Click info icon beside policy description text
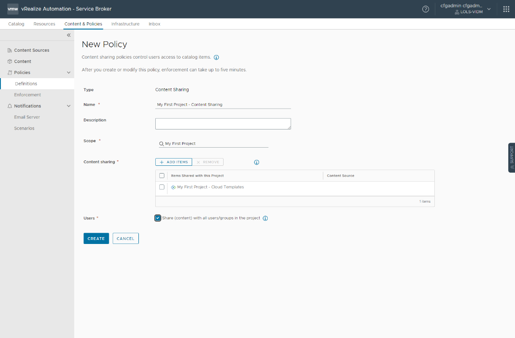This screenshot has width=515, height=338. pos(216,57)
